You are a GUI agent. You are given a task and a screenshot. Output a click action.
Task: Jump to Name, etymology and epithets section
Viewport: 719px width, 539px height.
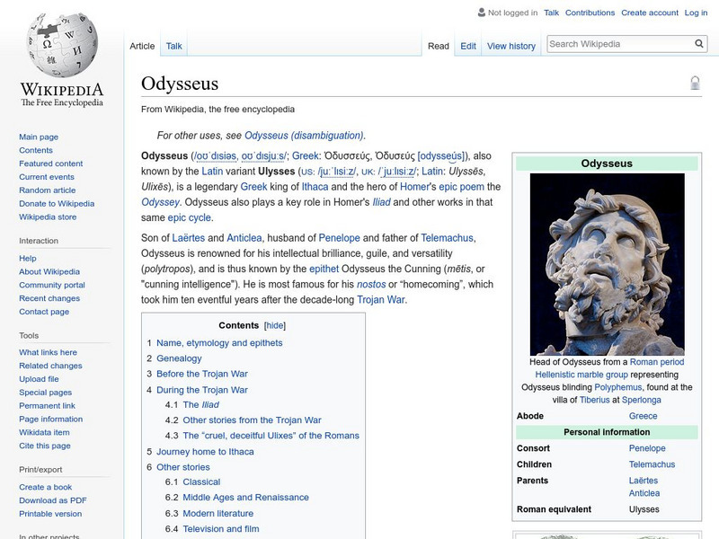point(219,343)
